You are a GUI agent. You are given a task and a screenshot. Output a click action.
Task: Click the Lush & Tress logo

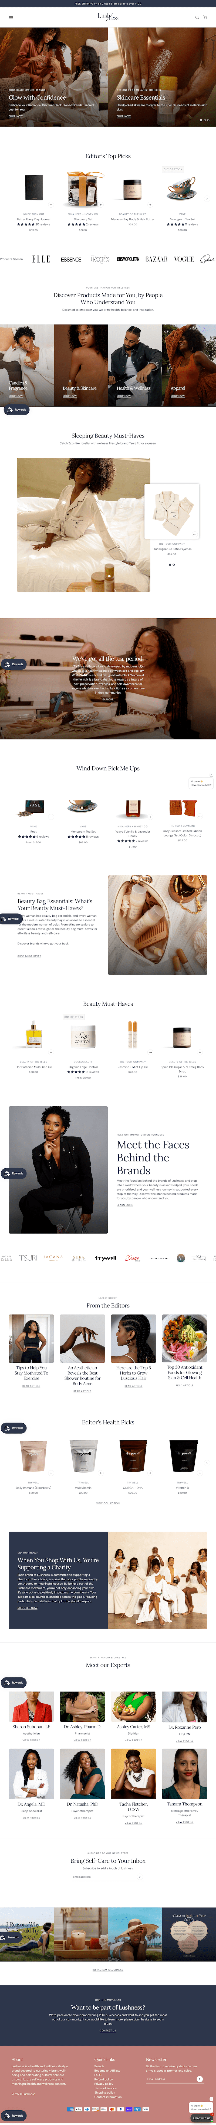click(107, 17)
